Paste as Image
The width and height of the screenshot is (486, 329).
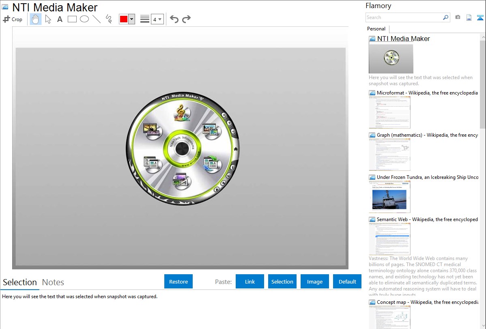314,282
